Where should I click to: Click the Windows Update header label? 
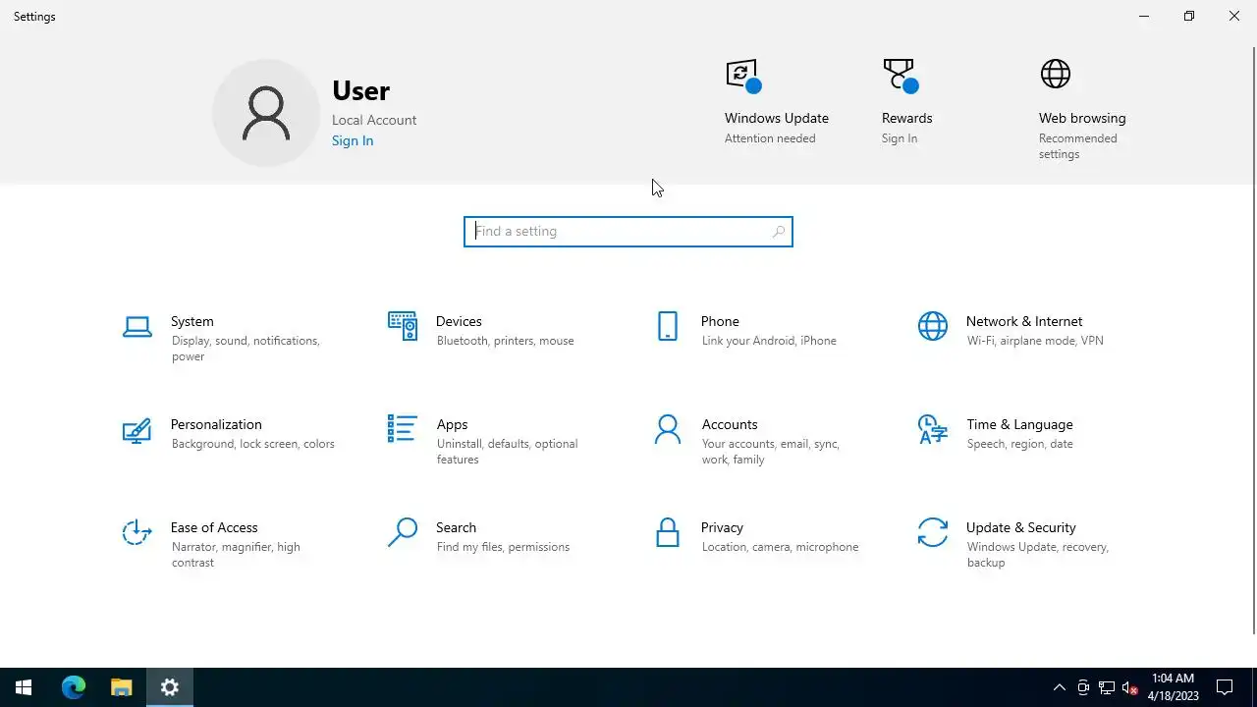tap(777, 118)
